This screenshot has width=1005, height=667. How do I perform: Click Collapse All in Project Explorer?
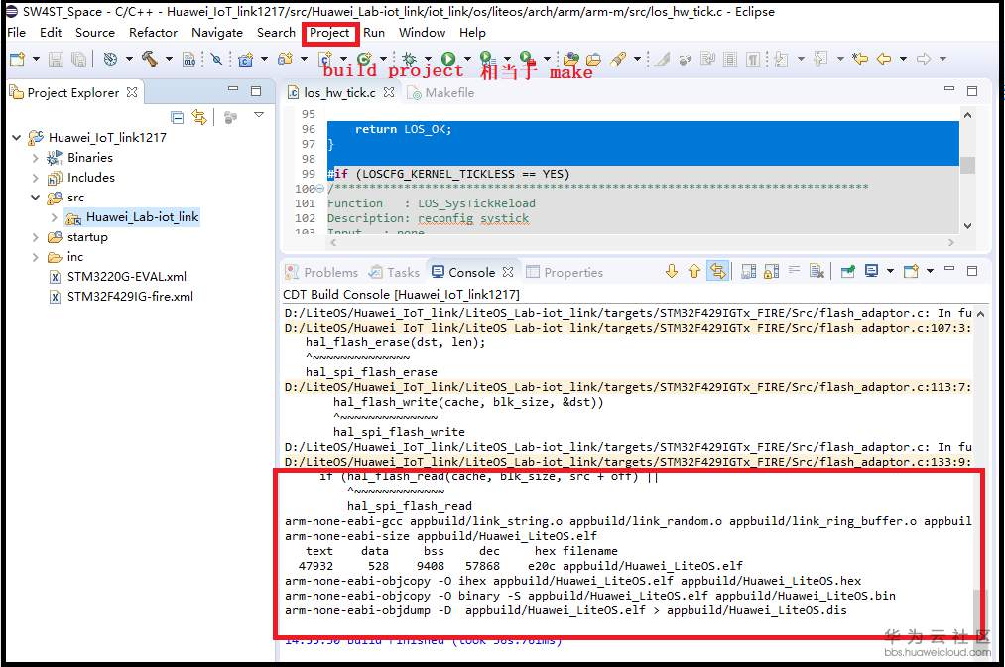pyautogui.click(x=177, y=117)
